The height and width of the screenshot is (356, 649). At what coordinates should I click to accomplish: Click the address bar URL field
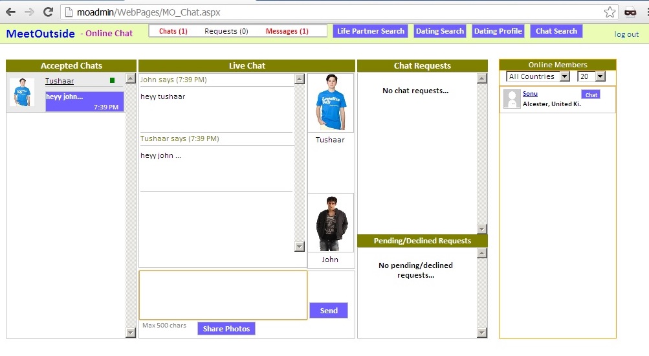340,12
